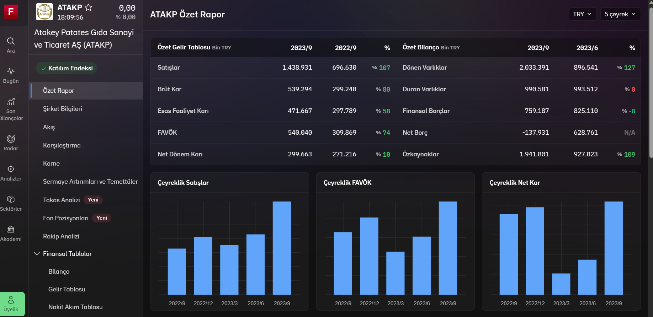This screenshot has width=653, height=317.
Task: Click the FAVÖK row label
Action: point(167,133)
